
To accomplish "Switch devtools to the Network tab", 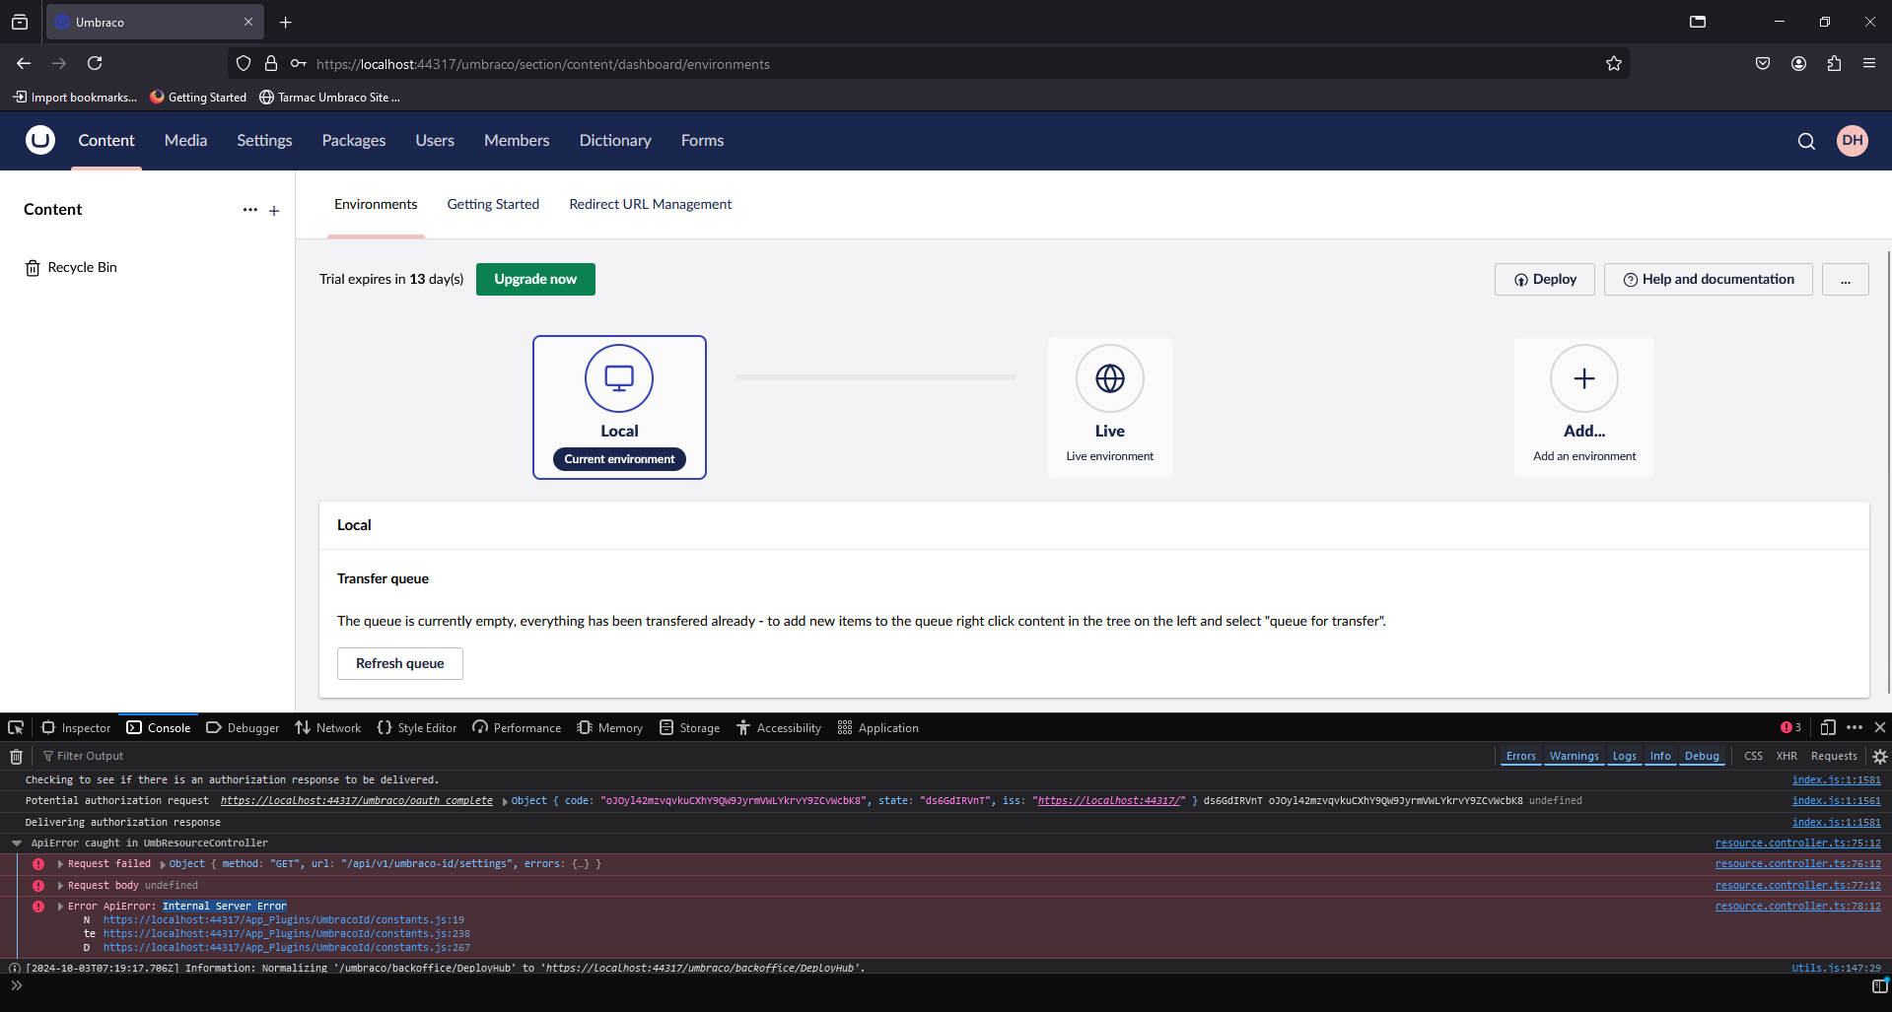I will click(328, 728).
